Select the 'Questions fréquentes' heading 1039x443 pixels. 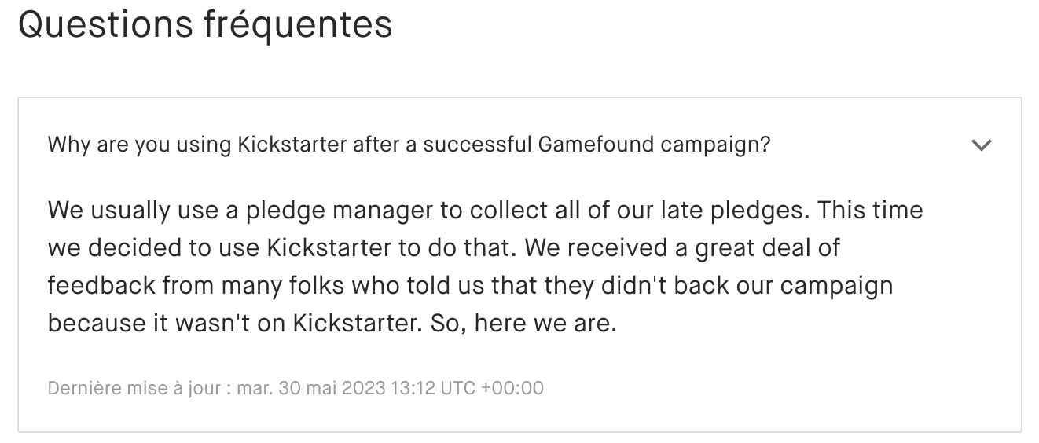point(205,25)
